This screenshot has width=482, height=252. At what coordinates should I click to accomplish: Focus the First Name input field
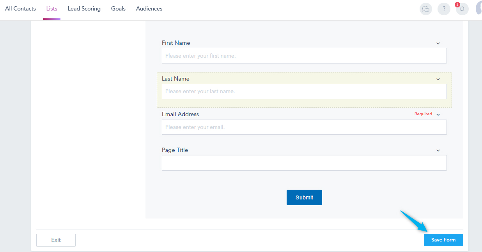(304, 56)
